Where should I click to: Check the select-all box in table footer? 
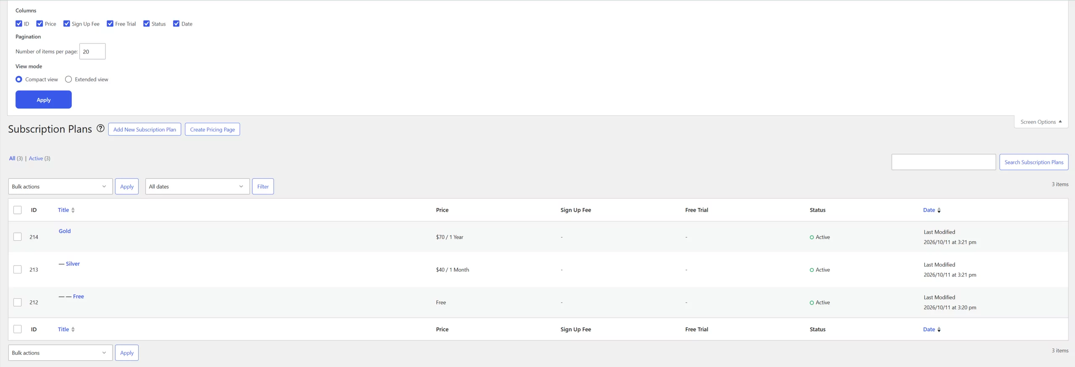tap(18, 329)
